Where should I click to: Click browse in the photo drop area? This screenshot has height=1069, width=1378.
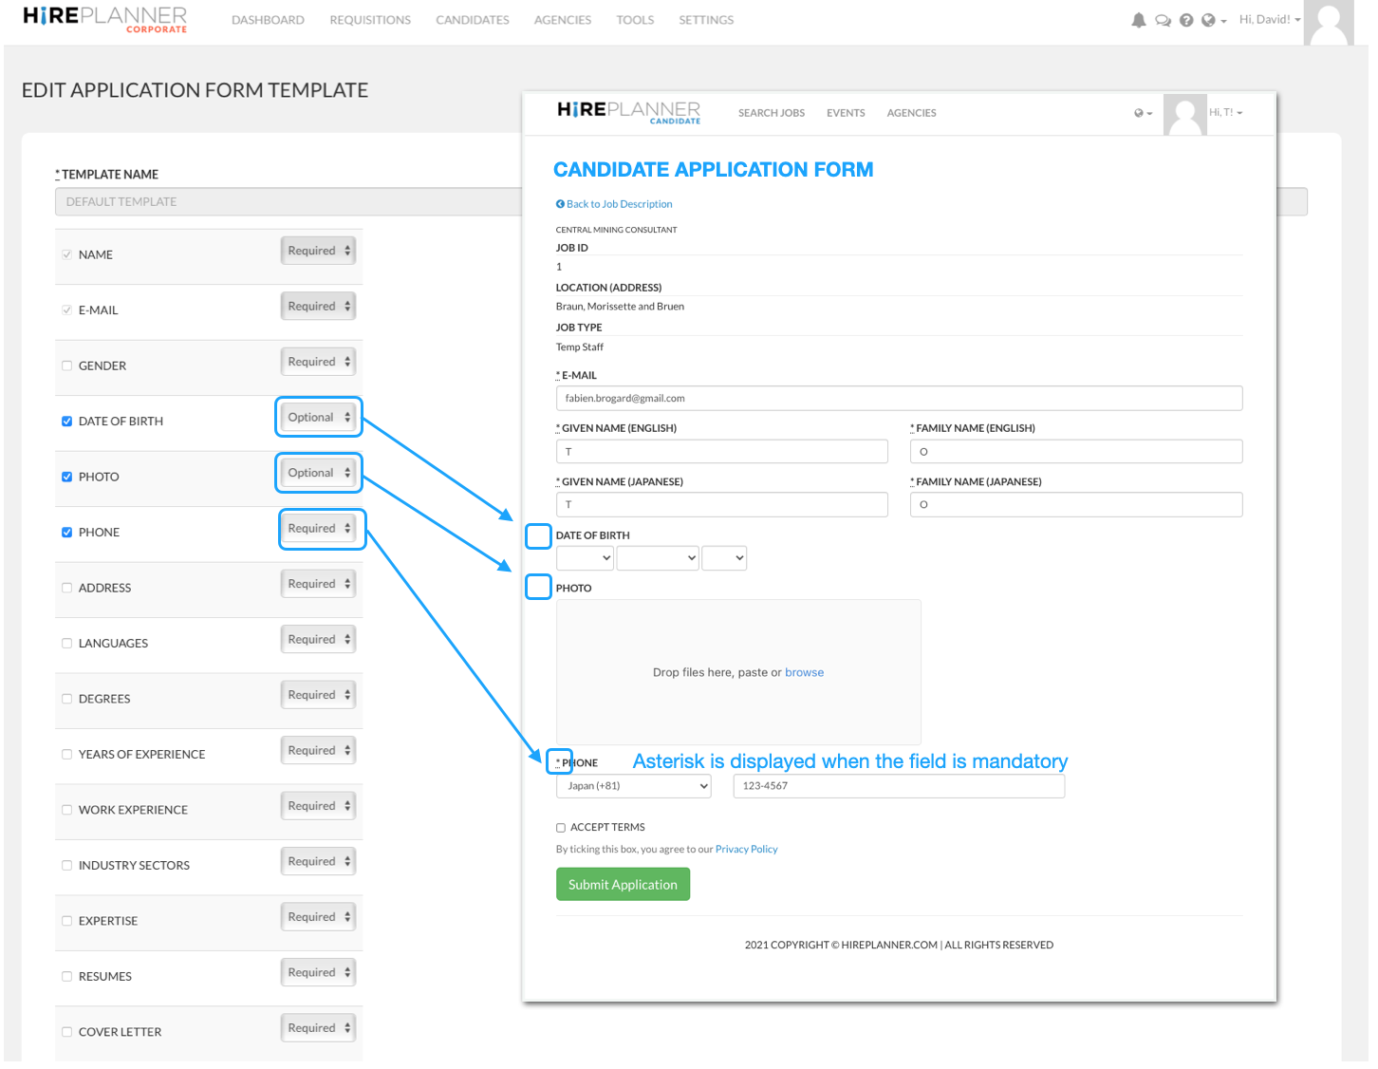[804, 672]
